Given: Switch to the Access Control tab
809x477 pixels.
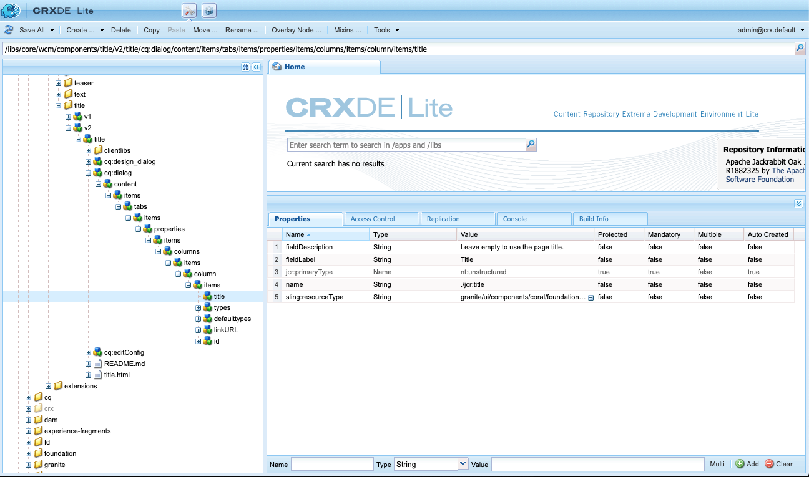Looking at the screenshot, I should [381, 219].
